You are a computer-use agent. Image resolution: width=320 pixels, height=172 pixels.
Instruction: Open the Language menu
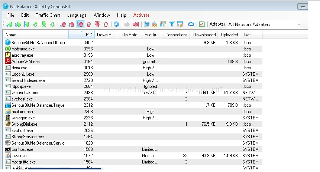tap(77, 15)
